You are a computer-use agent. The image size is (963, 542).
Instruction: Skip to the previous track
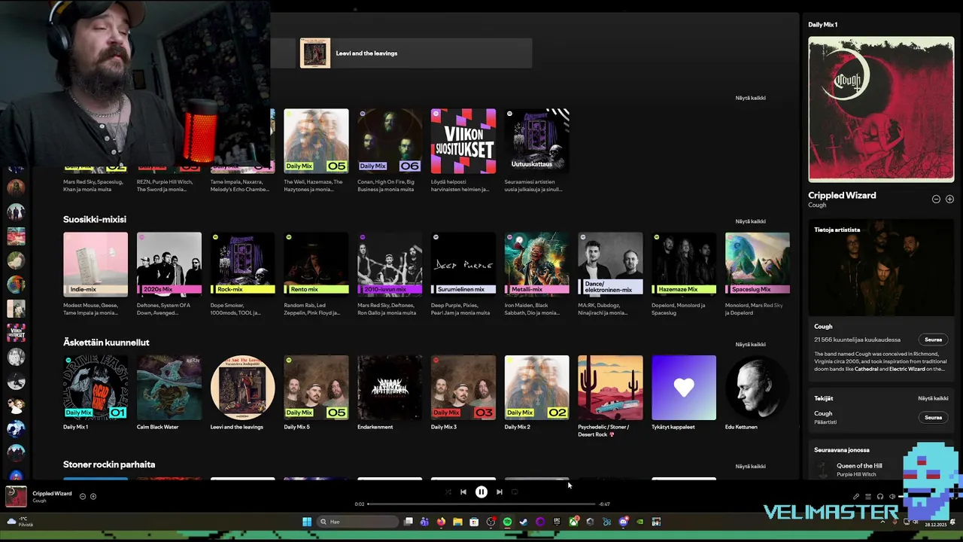pyautogui.click(x=463, y=492)
